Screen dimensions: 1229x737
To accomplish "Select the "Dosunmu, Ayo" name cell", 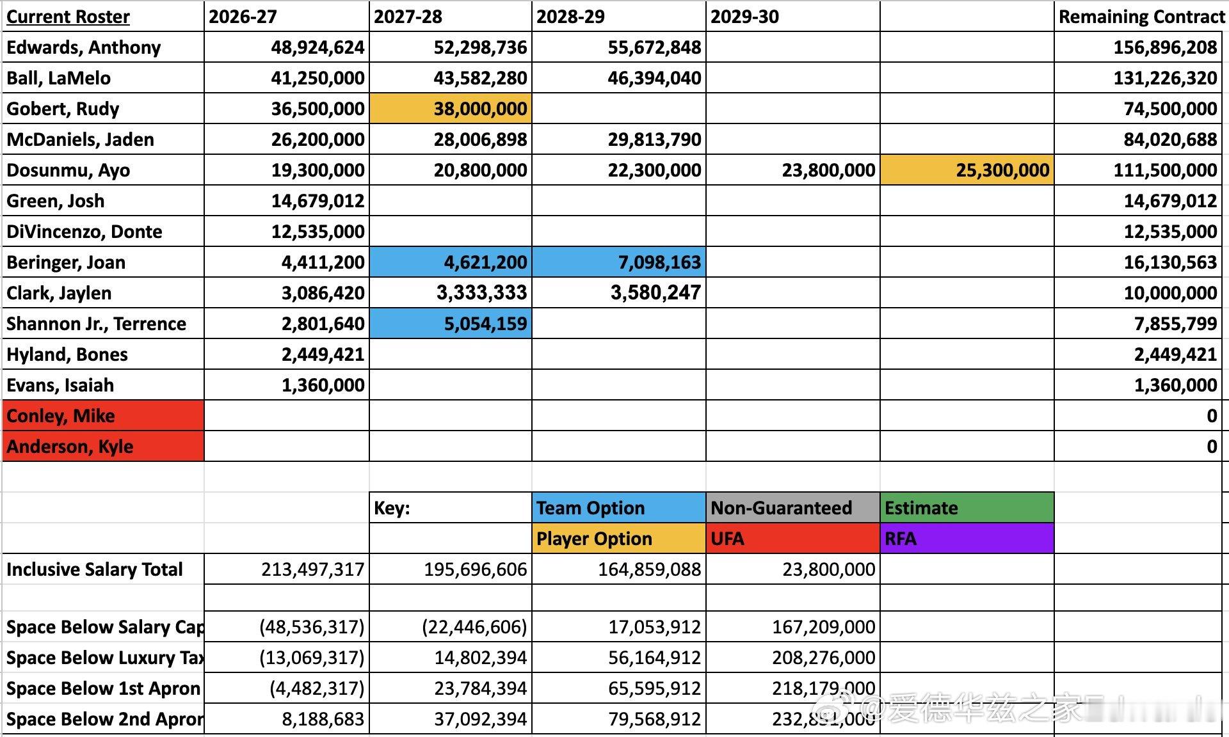I will [x=103, y=170].
